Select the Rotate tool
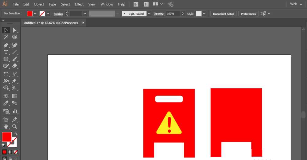 pyautogui.click(x=6, y=74)
